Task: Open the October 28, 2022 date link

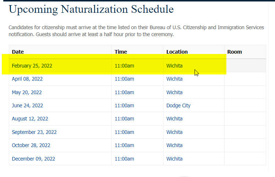Action: pos(31,145)
